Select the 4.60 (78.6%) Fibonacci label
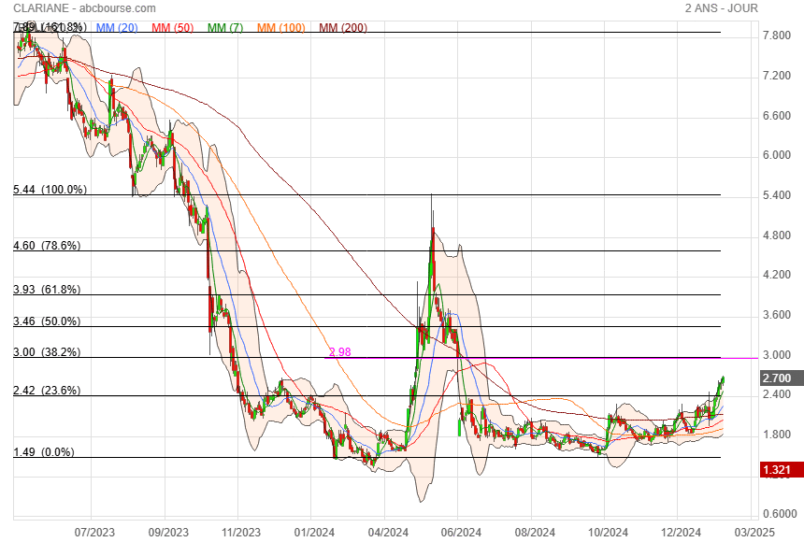Screen dimensions: 804x542 click(x=47, y=246)
